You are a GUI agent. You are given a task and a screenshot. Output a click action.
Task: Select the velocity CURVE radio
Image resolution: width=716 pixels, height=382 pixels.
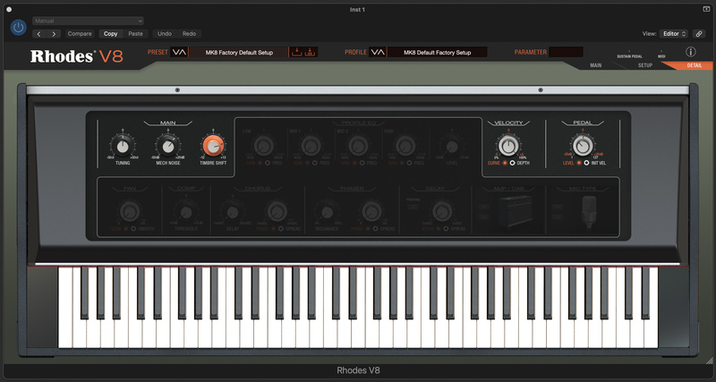pyautogui.click(x=505, y=163)
